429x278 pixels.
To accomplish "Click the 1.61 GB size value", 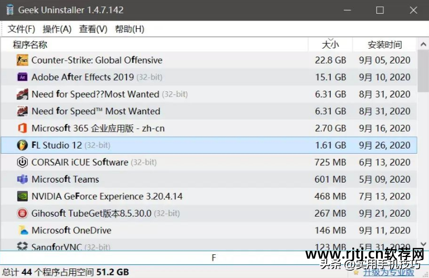I will [x=330, y=145].
